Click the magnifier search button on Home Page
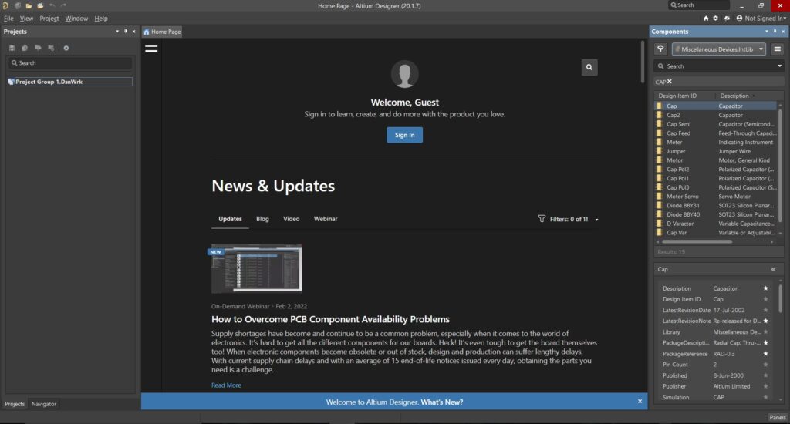This screenshot has height=424, width=790. (589, 67)
